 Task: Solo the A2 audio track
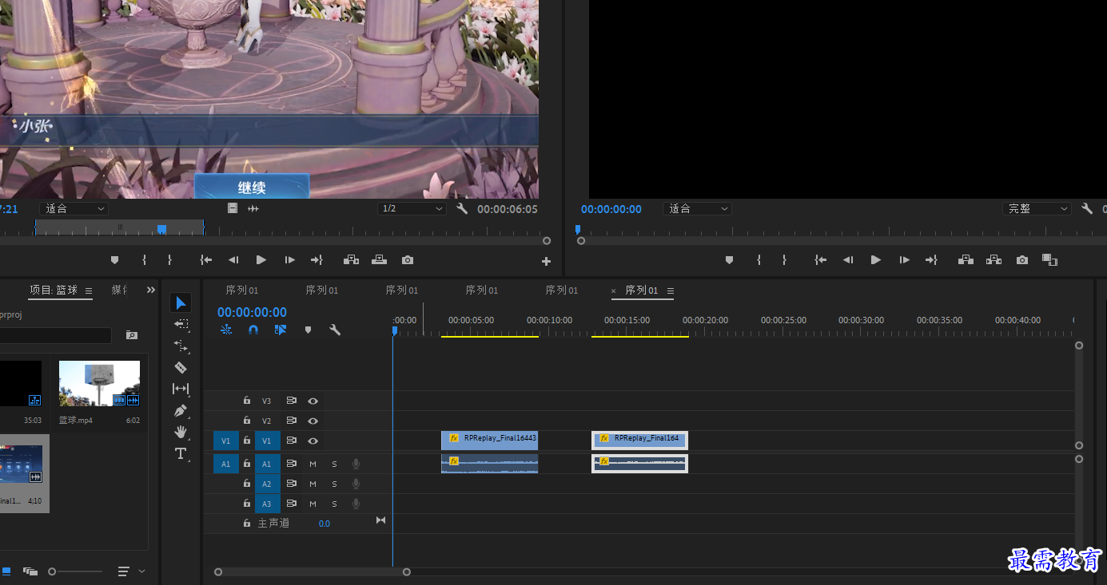tap(334, 484)
